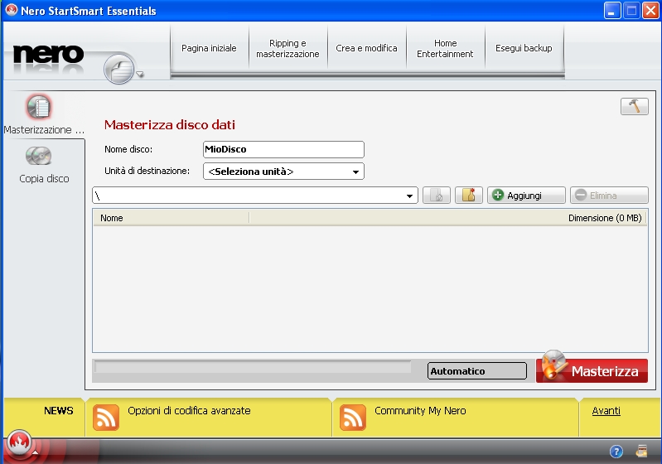Click the Automatico speed field

477,370
